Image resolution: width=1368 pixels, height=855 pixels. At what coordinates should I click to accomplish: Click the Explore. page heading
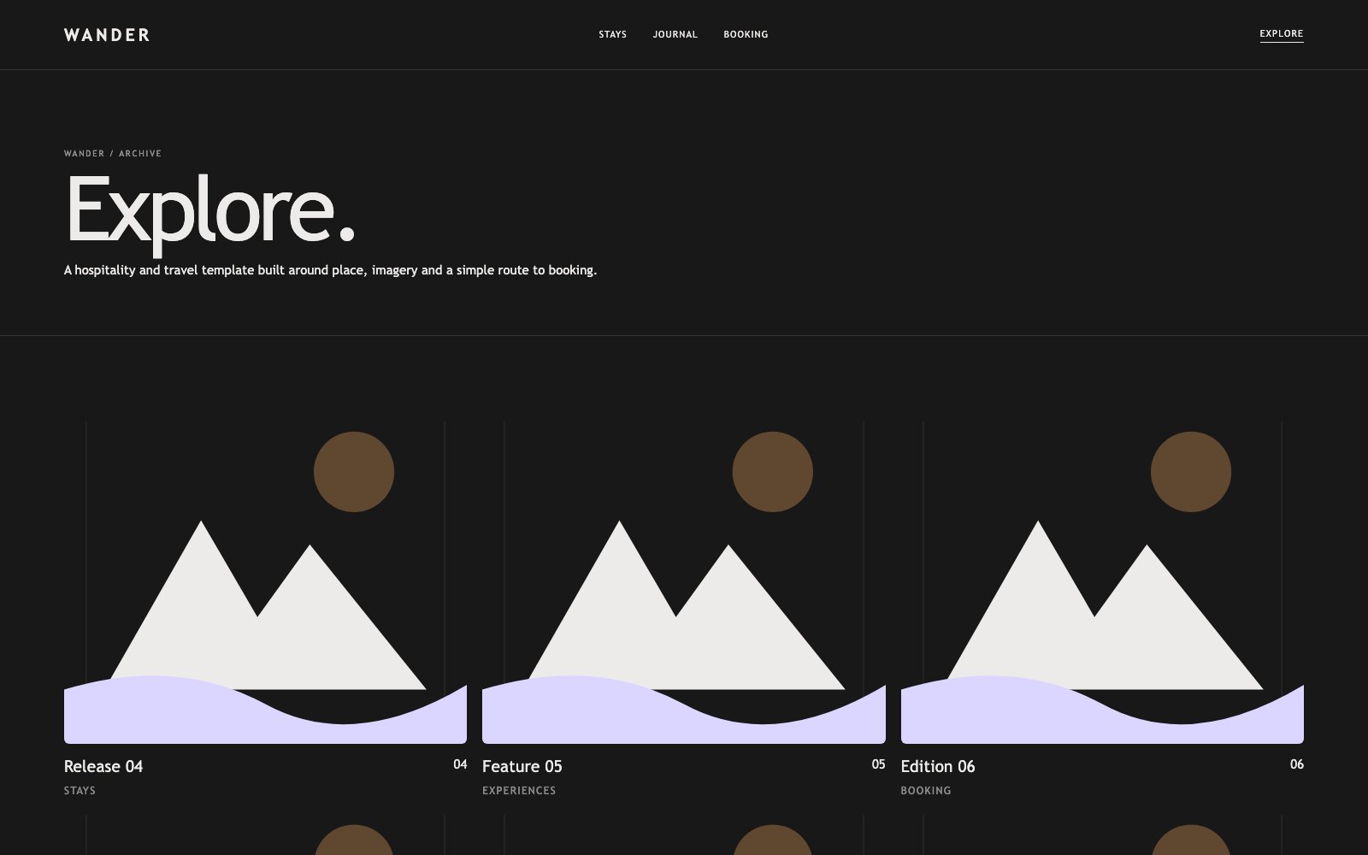click(210, 211)
